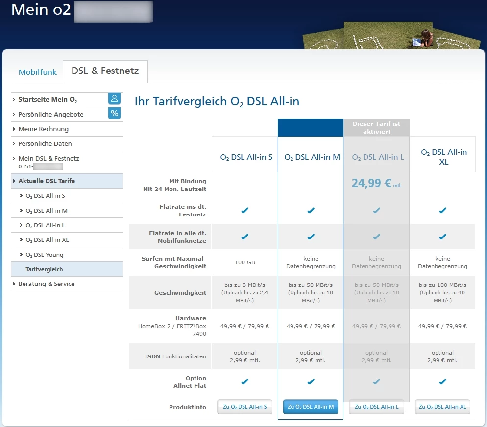Click the Mobilfunknetze checkmark for All-in S
The width and height of the screenshot is (487, 427).
245,237
